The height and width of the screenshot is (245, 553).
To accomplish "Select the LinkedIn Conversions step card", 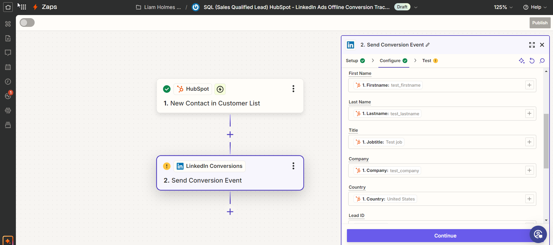I will [230, 173].
